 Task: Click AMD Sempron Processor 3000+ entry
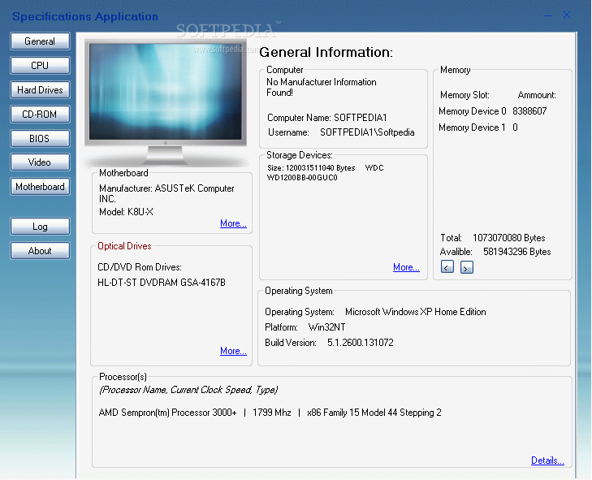coord(167,413)
